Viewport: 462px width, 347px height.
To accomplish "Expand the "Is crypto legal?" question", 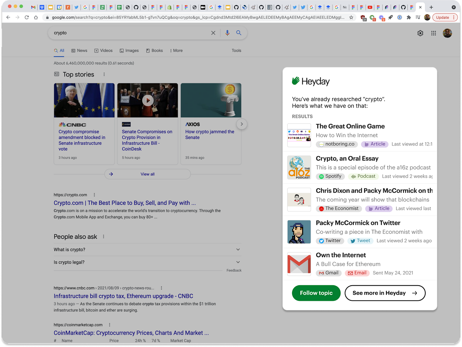I will click(x=148, y=262).
